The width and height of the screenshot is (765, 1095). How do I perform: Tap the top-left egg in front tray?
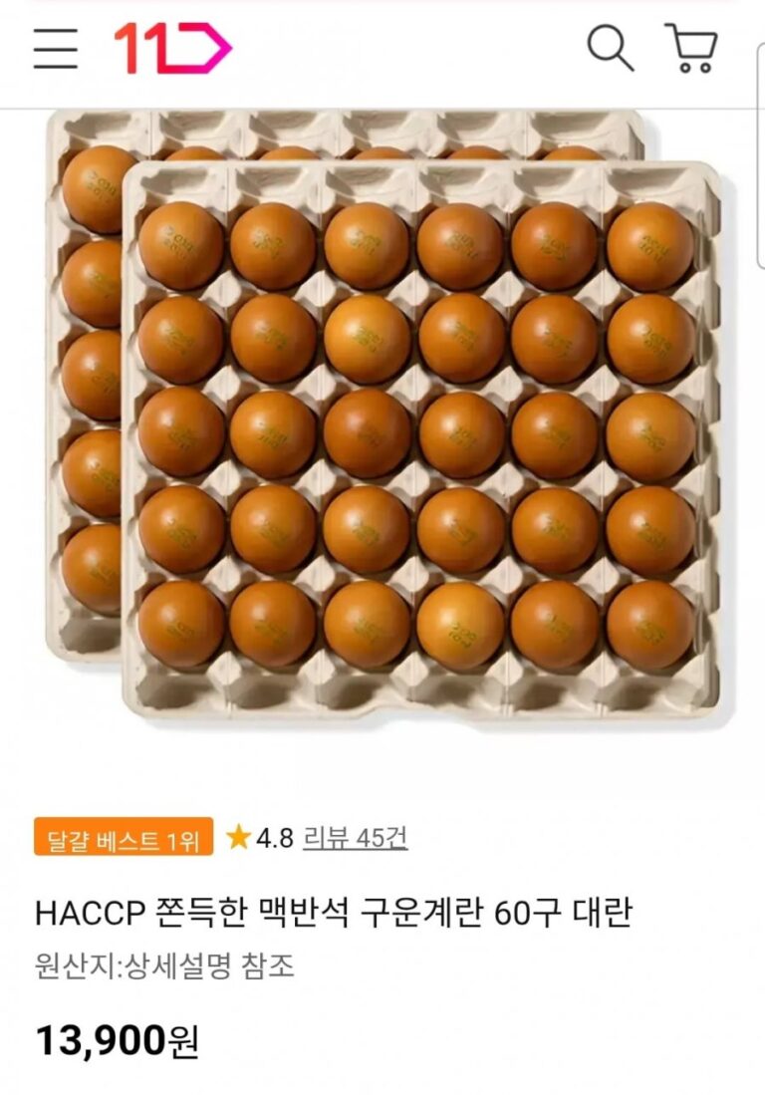[180, 246]
